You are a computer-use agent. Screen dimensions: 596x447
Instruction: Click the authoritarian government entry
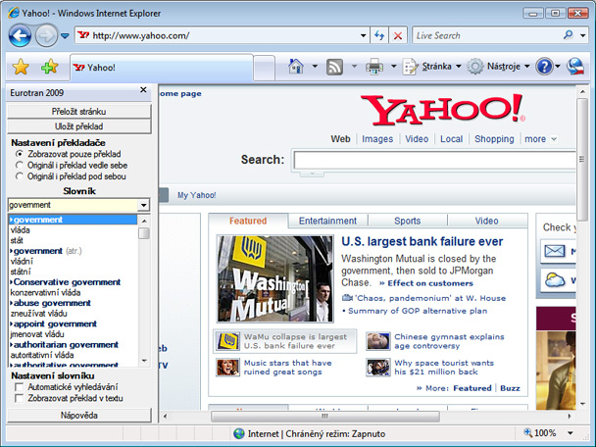coord(65,345)
